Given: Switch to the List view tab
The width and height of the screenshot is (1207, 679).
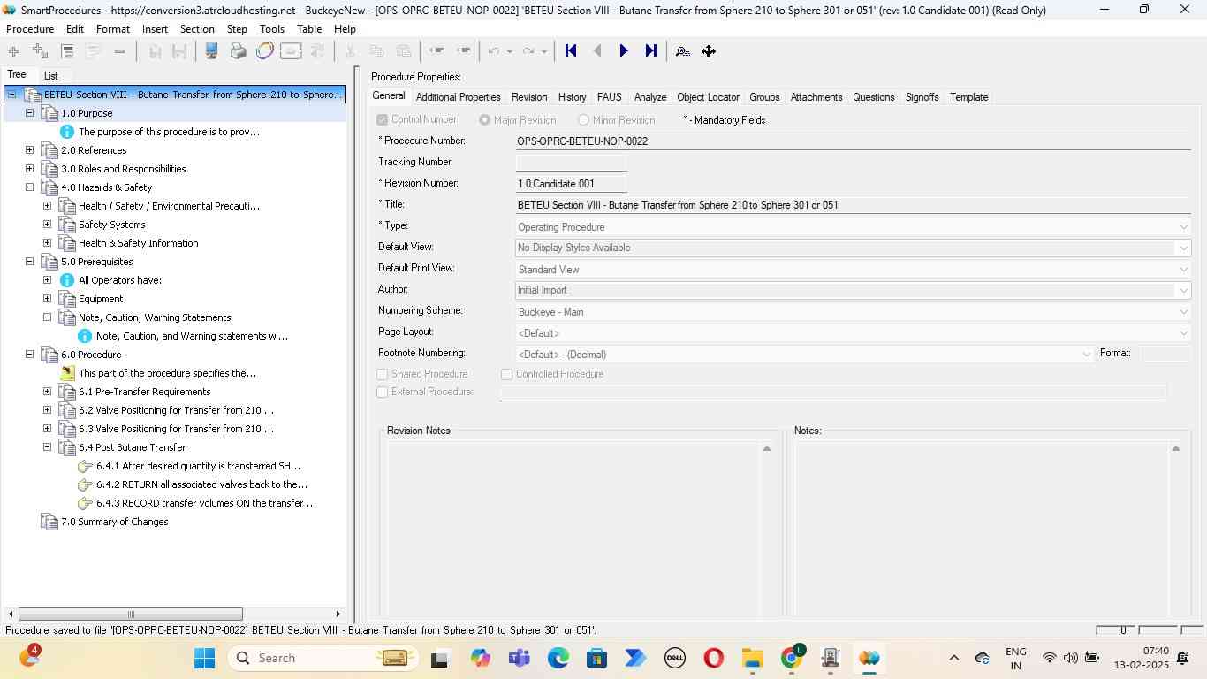Looking at the screenshot, I should [51, 76].
